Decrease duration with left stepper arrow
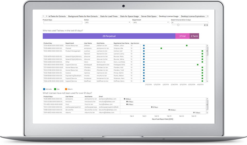 click(205, 25)
